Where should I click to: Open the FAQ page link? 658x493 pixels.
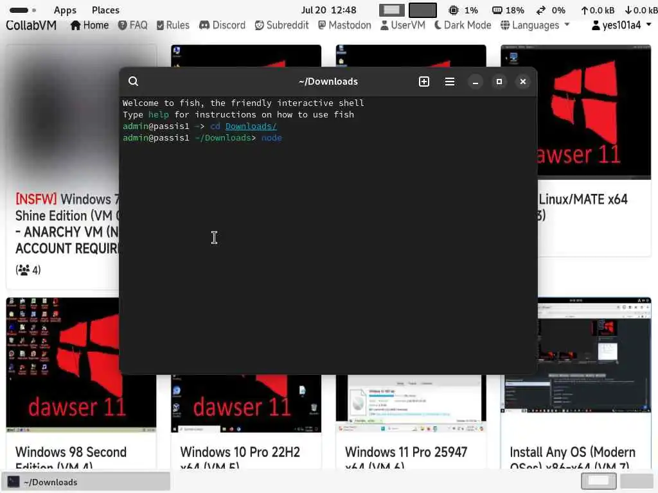[132, 25]
